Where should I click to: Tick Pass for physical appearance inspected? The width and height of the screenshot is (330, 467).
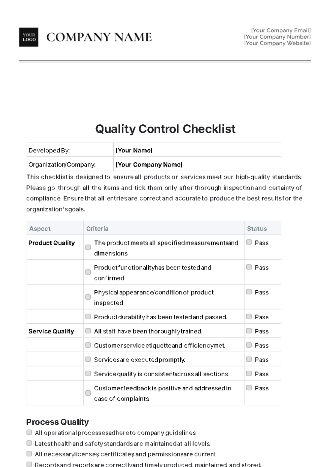click(249, 292)
